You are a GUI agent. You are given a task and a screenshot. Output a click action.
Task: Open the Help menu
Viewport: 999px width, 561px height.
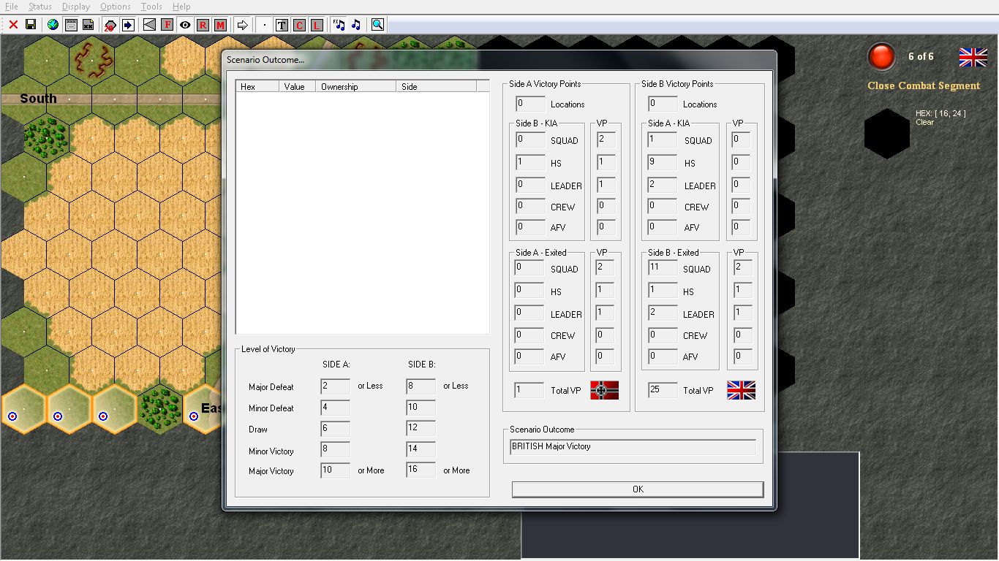coord(181,7)
